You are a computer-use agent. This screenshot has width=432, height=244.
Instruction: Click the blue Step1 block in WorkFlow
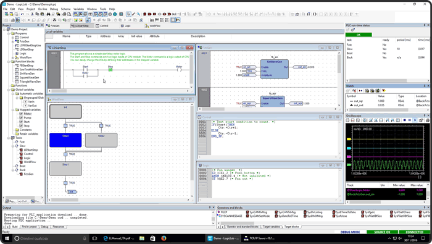tap(65, 140)
